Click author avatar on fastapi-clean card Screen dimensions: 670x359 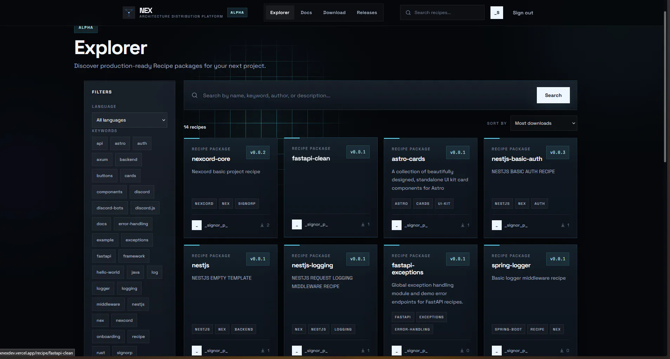[x=297, y=224]
